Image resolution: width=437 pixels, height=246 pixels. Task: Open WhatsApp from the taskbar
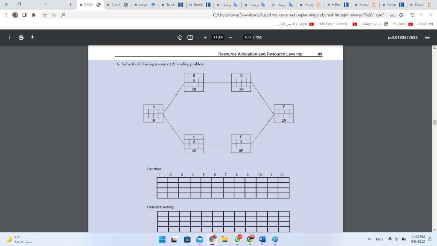[x=238, y=239]
